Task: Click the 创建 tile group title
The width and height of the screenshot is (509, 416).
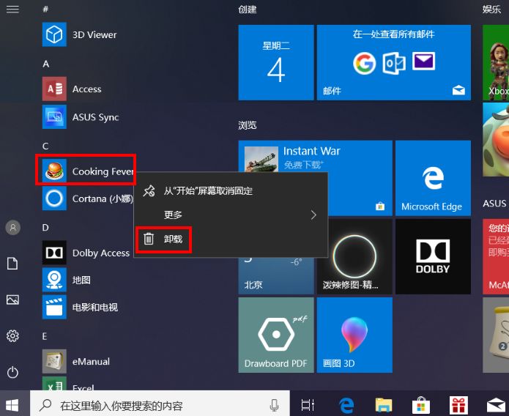Action: [x=248, y=10]
